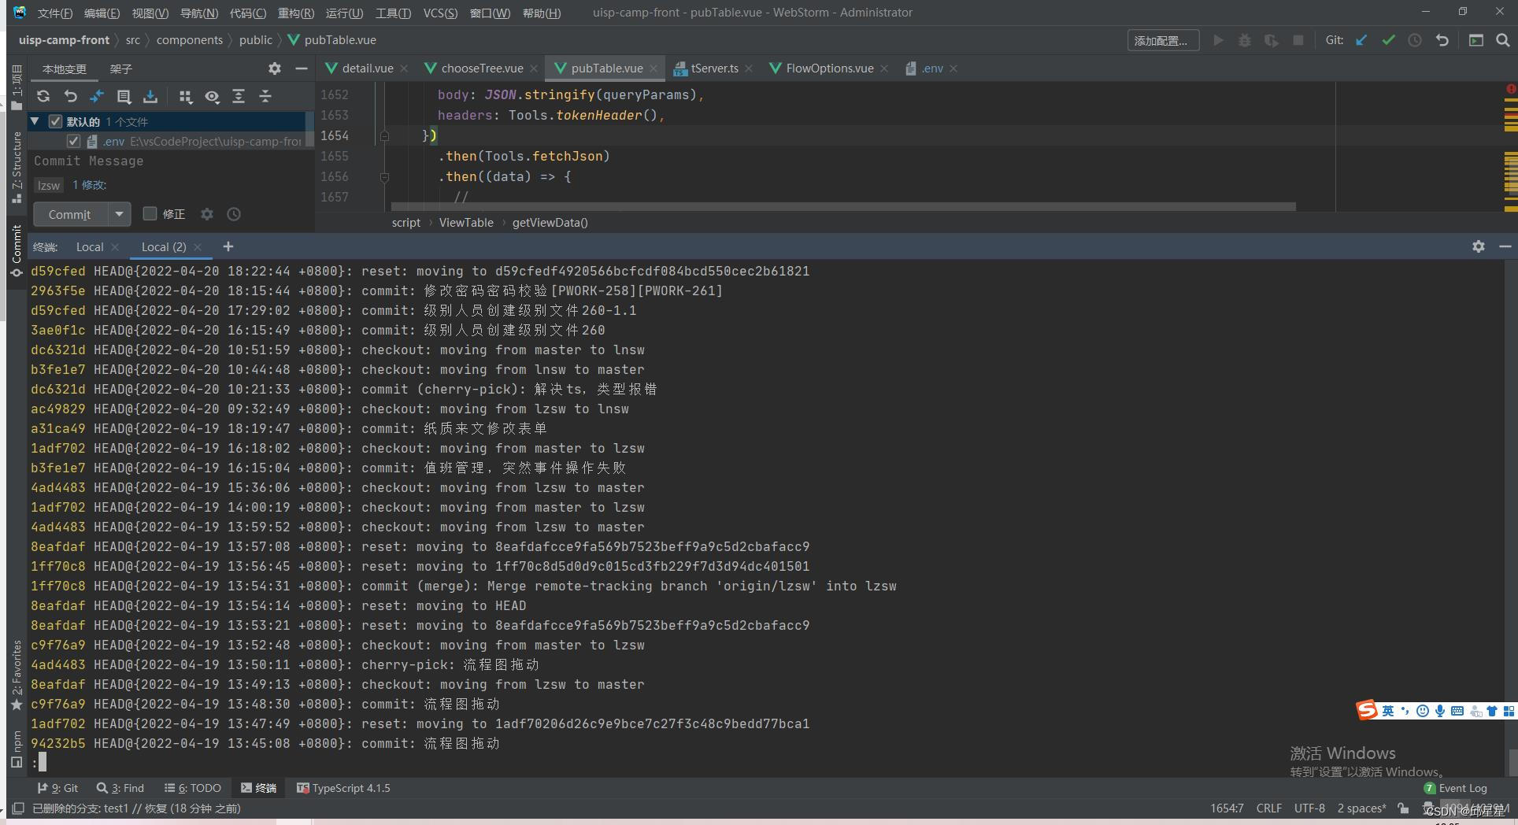
Task: Collapse the 默认的 changelist triangle
Action: pos(35,122)
